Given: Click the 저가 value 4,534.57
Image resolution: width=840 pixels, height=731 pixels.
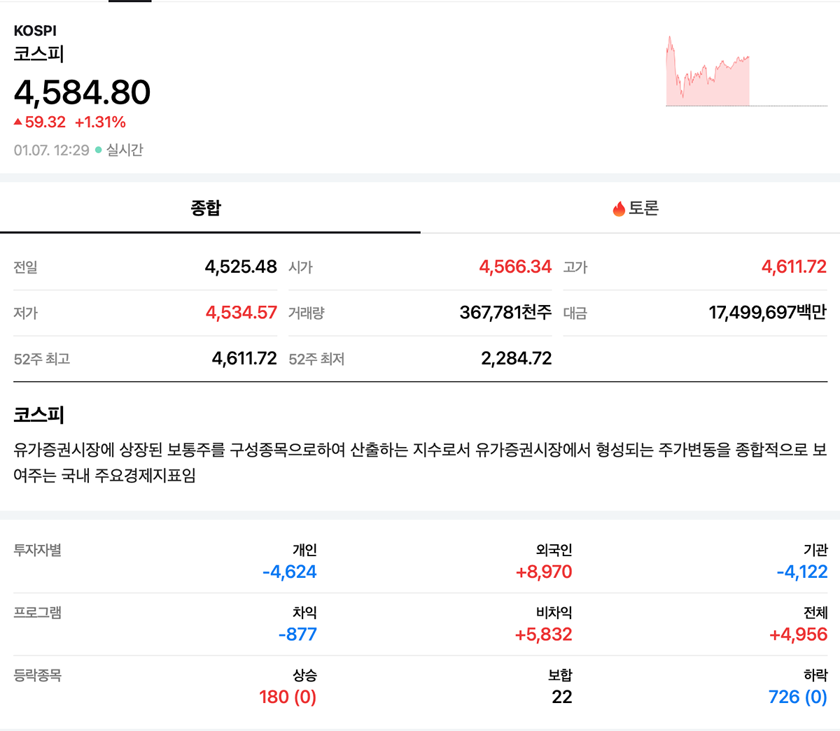Looking at the screenshot, I should coord(241,313).
